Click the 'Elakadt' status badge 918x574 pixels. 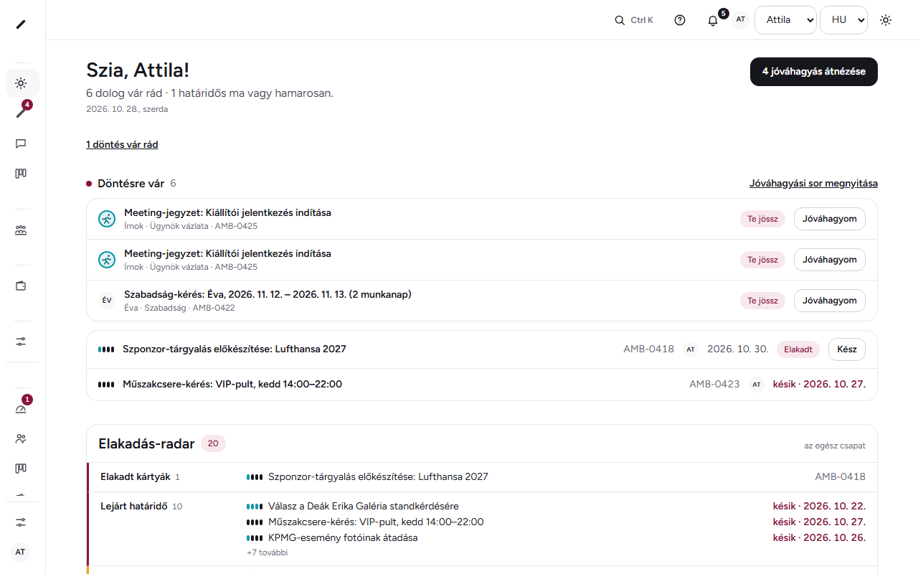tap(798, 349)
